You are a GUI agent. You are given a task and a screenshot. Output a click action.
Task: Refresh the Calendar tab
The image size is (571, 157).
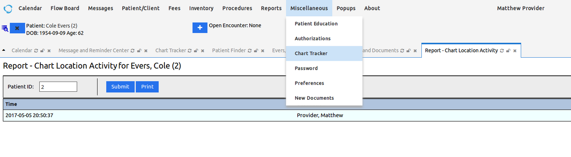36,50
